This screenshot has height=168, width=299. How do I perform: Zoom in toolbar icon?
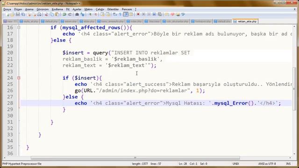click(90, 14)
